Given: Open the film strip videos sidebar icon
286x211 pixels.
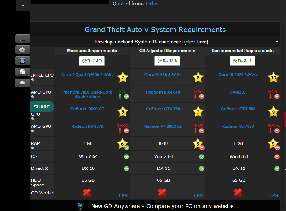Looking at the screenshot, I should click(22, 61).
